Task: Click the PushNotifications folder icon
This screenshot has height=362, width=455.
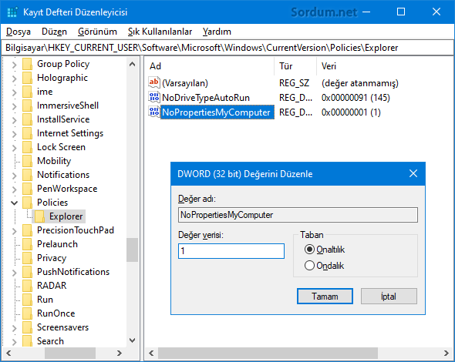Action: click(x=27, y=272)
